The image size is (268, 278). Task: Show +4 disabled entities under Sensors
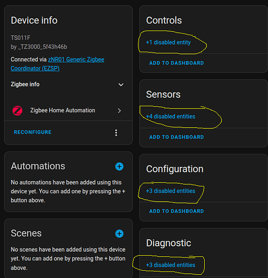point(170,116)
